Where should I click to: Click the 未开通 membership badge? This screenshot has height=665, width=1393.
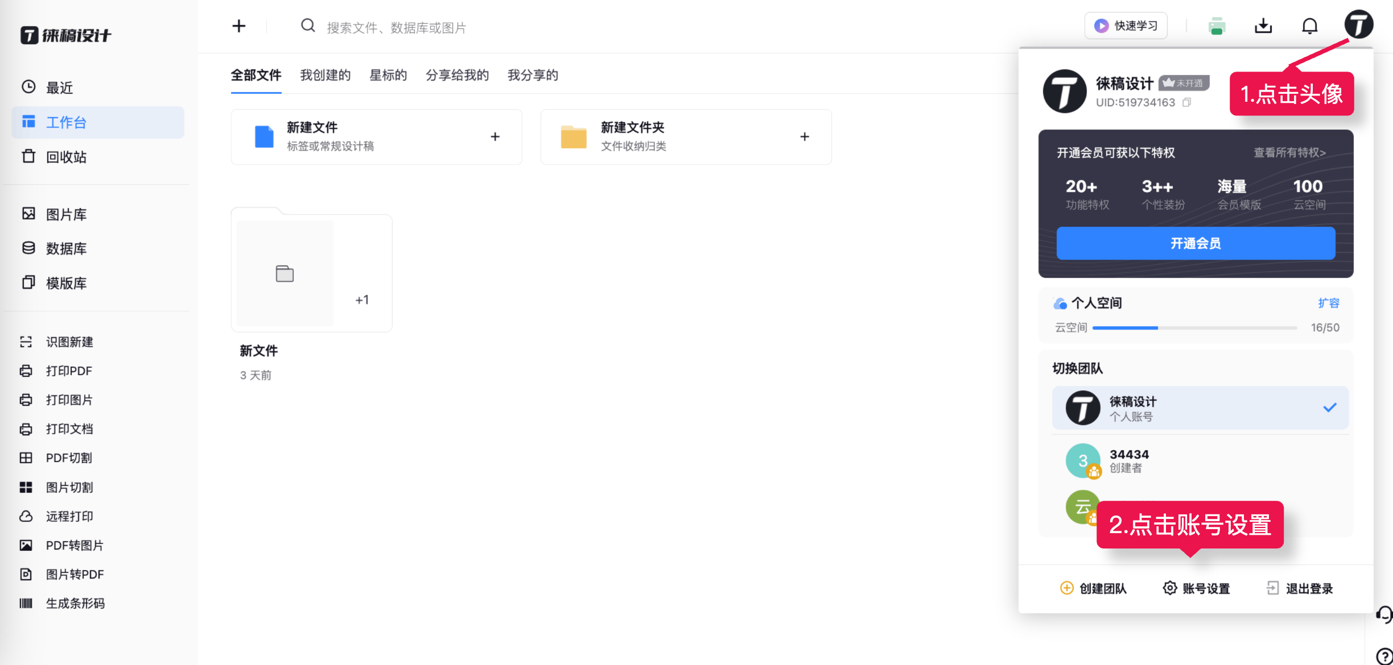tap(1184, 83)
